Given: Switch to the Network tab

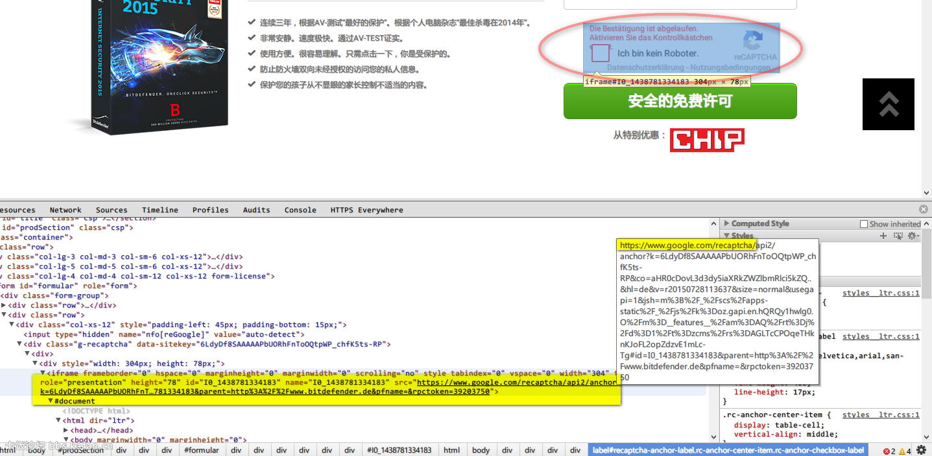Looking at the screenshot, I should click(66, 210).
